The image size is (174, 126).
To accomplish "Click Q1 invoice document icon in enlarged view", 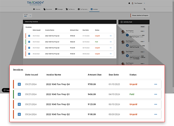I will click(19, 94).
